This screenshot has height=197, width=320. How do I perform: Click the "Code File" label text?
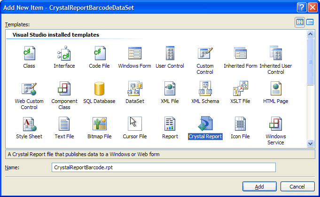100,66
